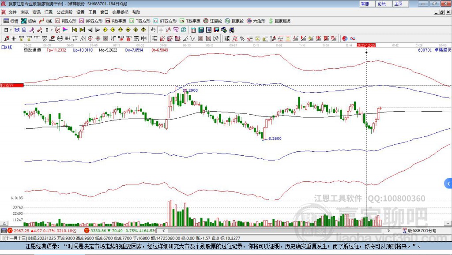Open the 交易委托 menu
The image size is (452, 255).
[120, 12]
